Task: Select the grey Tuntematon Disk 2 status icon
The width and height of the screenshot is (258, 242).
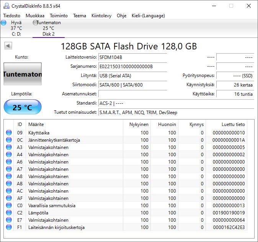Action: click(36, 23)
